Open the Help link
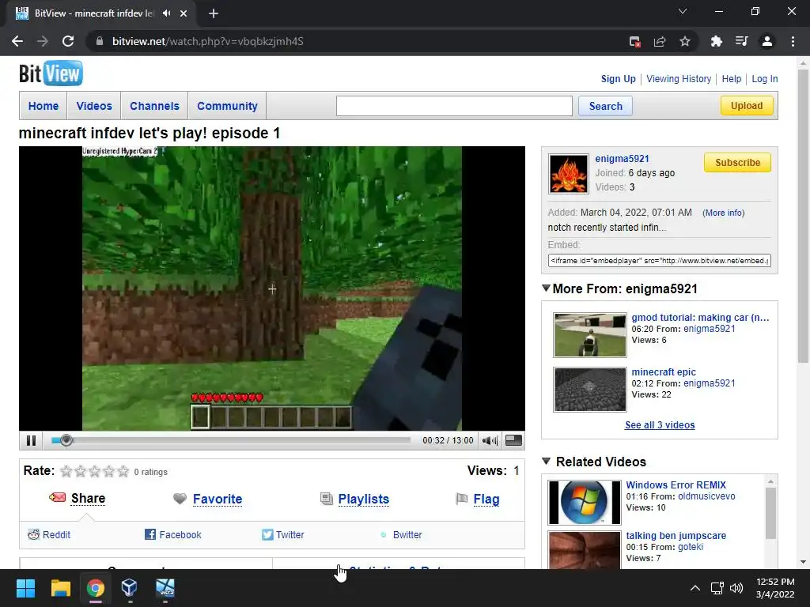This screenshot has width=810, height=607. pyautogui.click(x=732, y=79)
